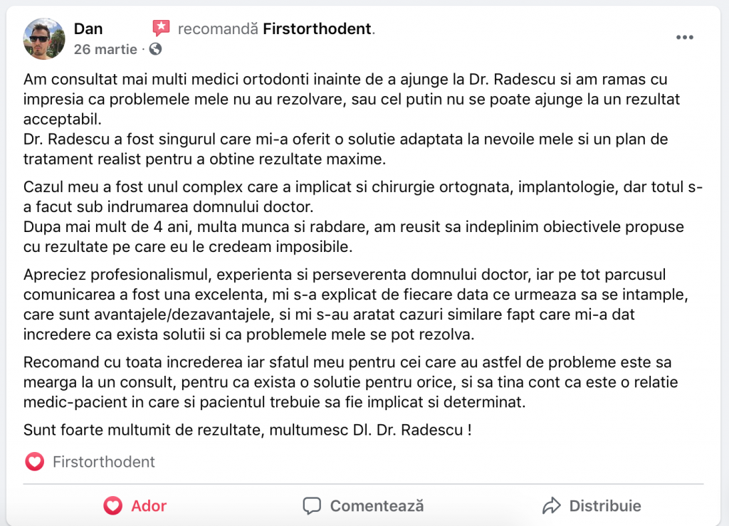The height and width of the screenshot is (526, 729).
Task: Open Dan's profile picture
Action: (45, 38)
